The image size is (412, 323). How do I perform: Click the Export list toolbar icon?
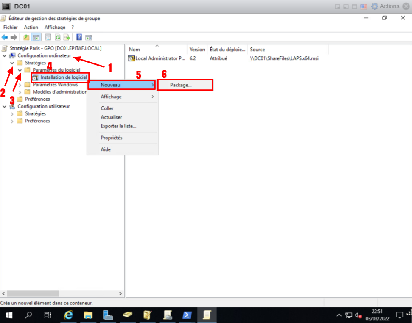[67, 37]
